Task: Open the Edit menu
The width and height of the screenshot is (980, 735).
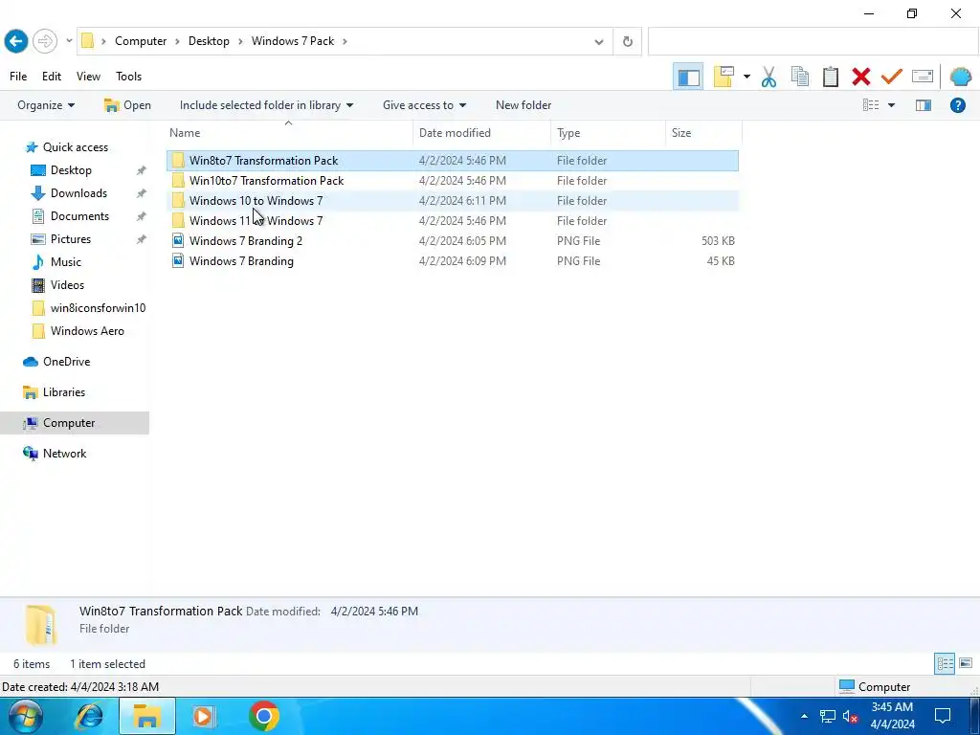Action: 52,77
